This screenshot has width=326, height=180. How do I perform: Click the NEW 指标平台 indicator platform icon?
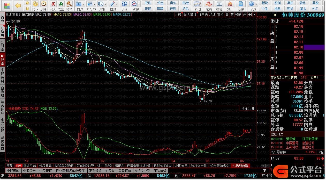(26, 166)
